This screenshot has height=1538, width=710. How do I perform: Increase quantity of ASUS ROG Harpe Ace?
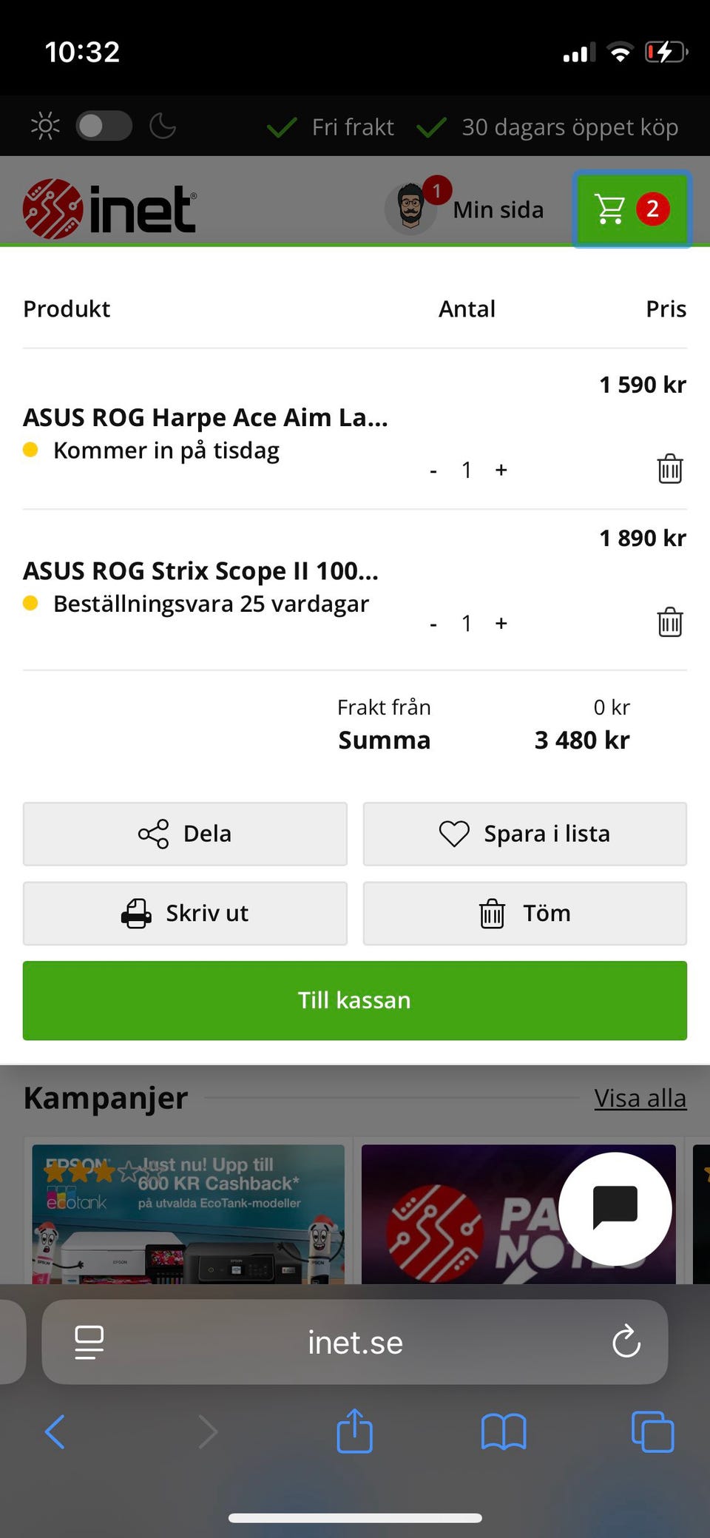[501, 470]
